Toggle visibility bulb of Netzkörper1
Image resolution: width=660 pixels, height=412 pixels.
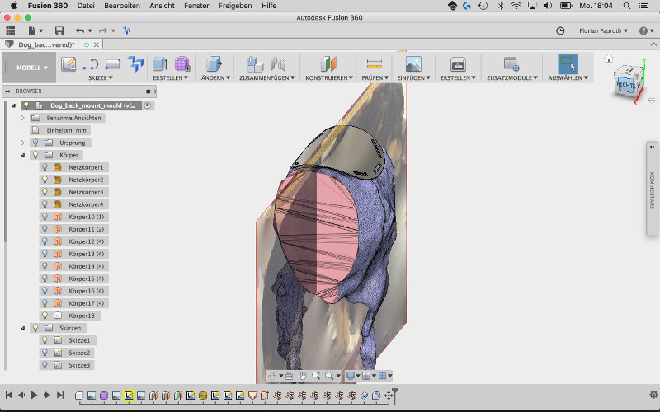45,167
